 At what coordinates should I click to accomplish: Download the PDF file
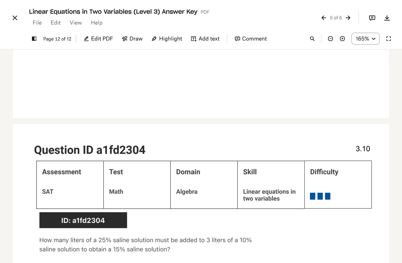pos(387,18)
